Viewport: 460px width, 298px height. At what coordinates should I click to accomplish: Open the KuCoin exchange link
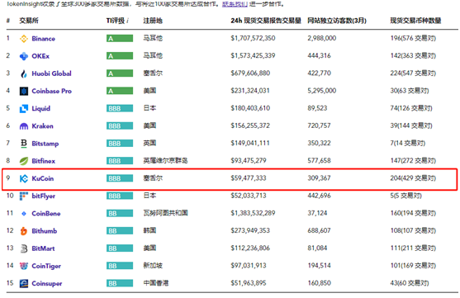point(43,178)
